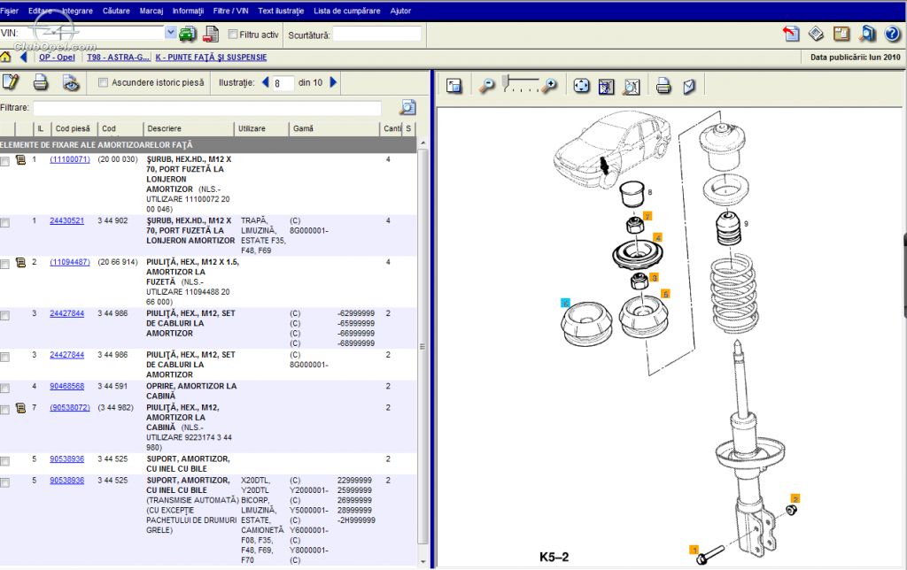
Task: Check the box for part row 90538072
Action: 5,410
